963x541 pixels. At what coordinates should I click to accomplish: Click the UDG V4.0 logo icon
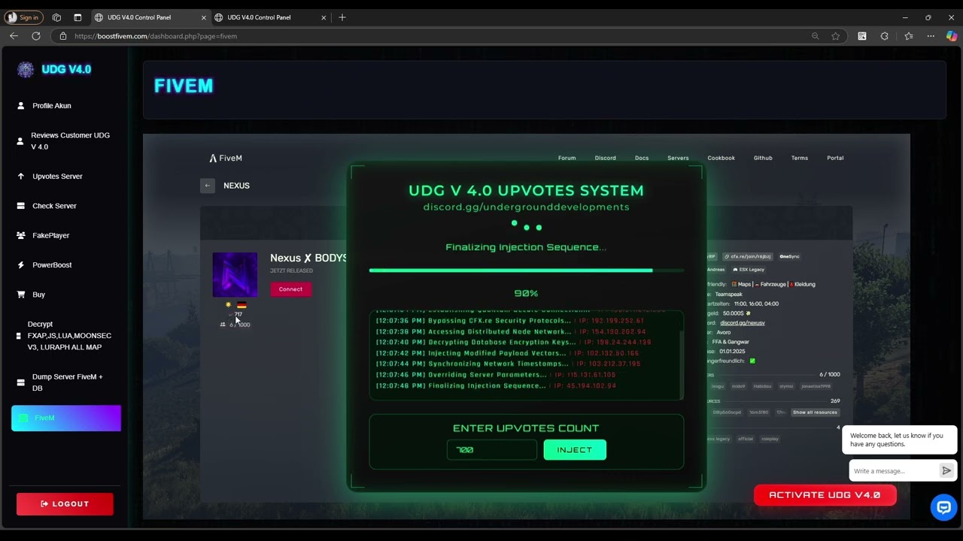coord(26,70)
